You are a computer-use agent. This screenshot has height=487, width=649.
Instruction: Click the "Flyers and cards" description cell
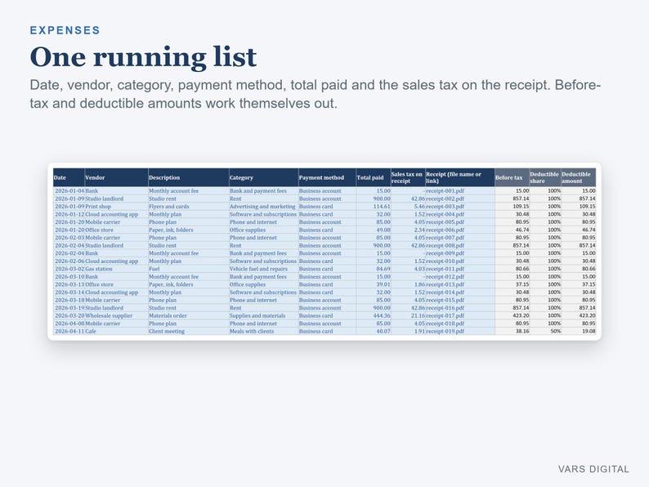pos(188,207)
